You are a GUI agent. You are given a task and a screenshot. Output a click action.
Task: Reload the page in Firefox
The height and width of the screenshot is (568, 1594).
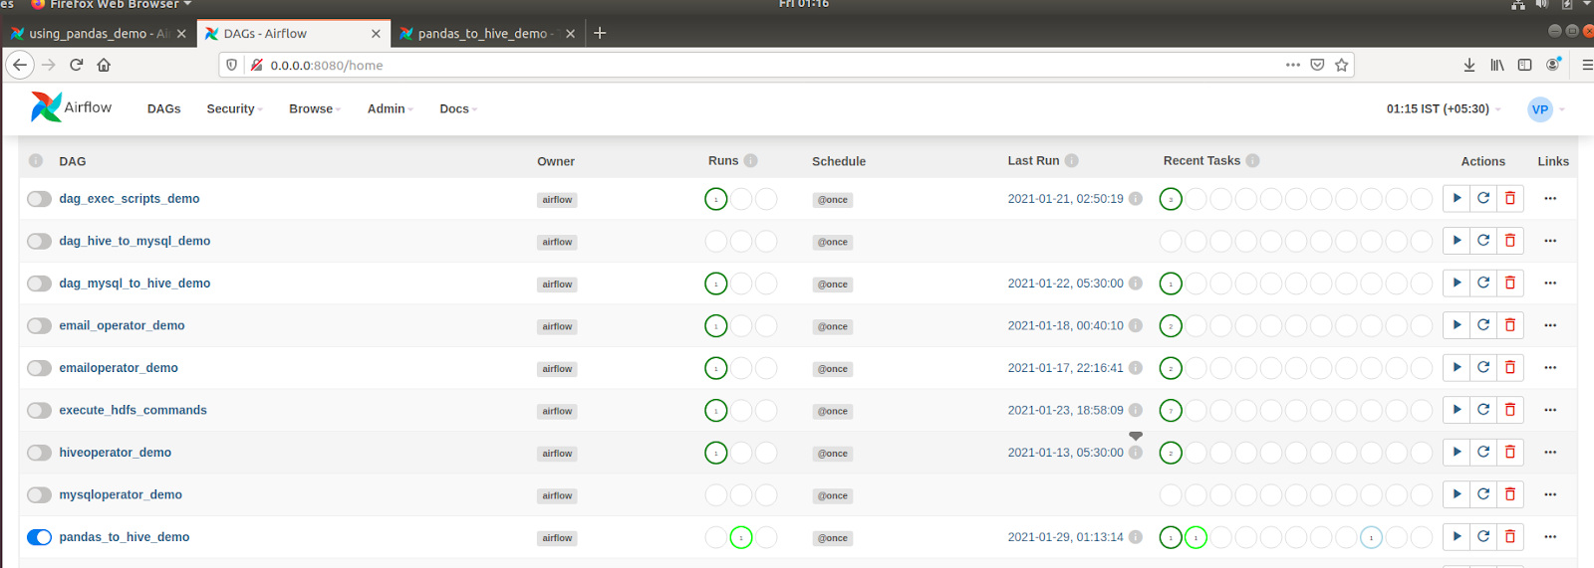tap(77, 65)
